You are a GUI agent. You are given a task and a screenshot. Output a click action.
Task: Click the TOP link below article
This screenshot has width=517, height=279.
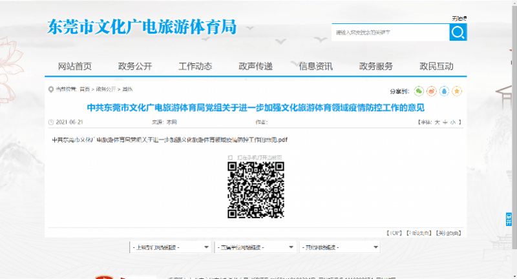(x=394, y=233)
